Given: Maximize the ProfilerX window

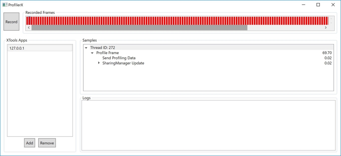Looking at the screenshot, I should (318, 5).
